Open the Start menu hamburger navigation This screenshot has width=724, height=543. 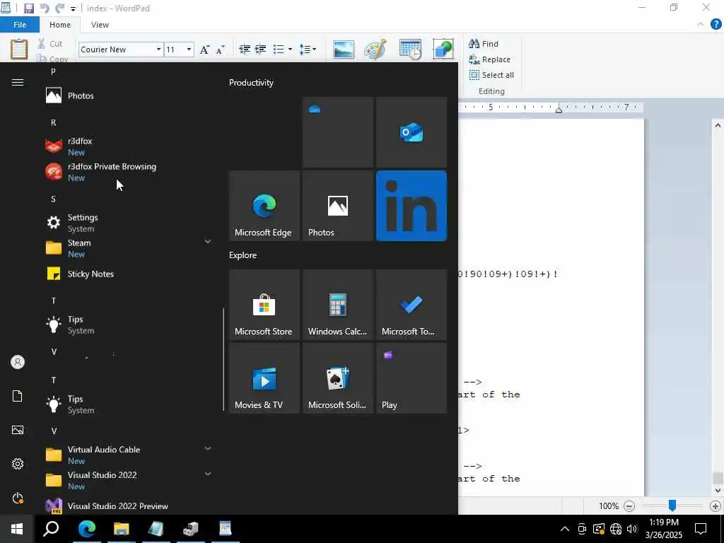pos(18,82)
